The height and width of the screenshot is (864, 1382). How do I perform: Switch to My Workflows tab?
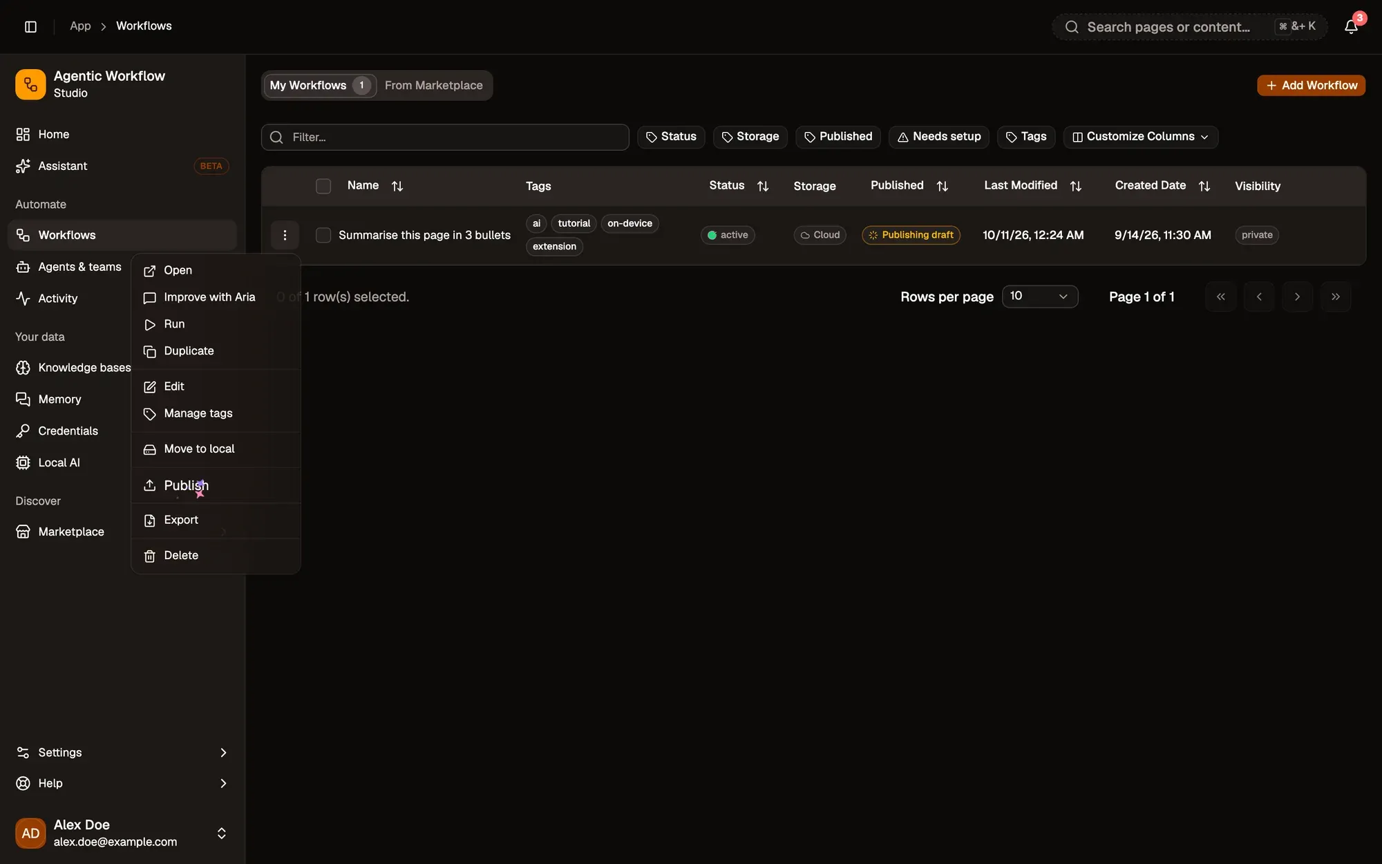(320, 85)
